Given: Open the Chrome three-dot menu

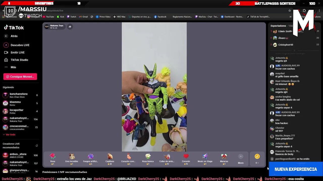Looking at the screenshot, I should click(x=319, y=11).
